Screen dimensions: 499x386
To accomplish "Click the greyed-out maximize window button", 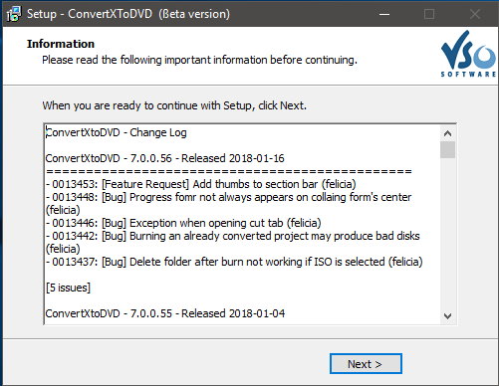I will [429, 14].
